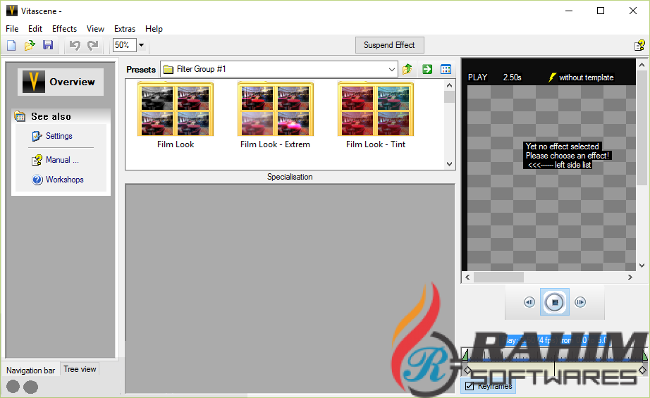Viewport: 650px width, 398px height.
Task: Click the Workshops question-mark icon
Action: tap(37, 180)
